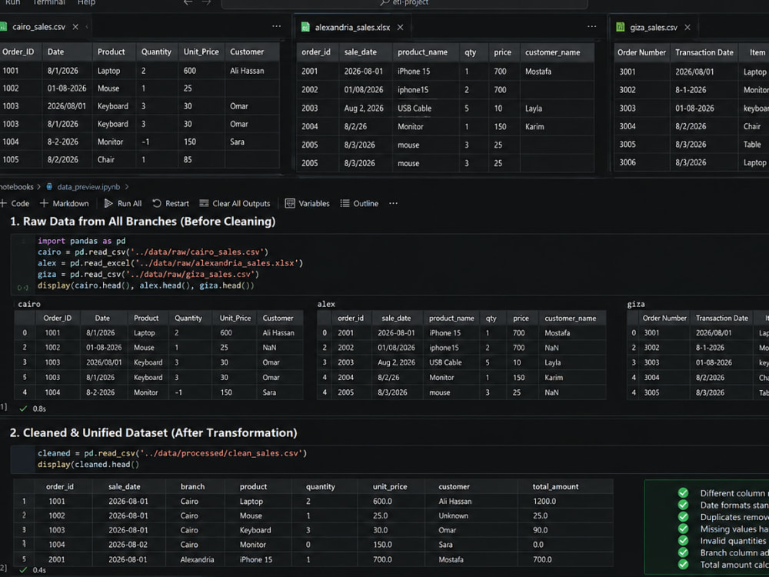Switch to the alexandria_sales.xlsx tab

(x=352, y=28)
